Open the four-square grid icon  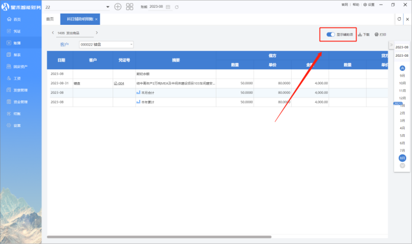coord(129,6)
